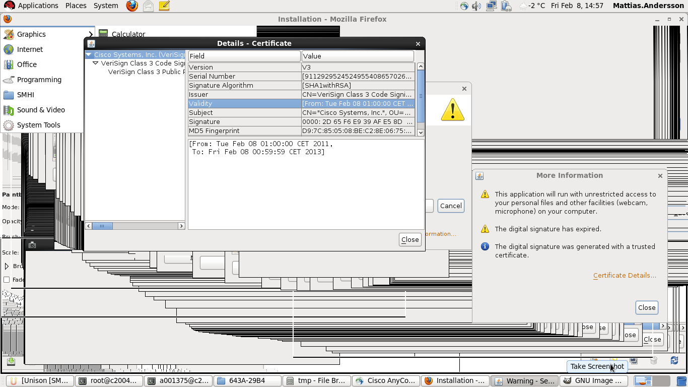Image resolution: width=688 pixels, height=387 pixels.
Task: Click the clock showing Fri Feb 8, 14:57
Action: tap(577, 6)
